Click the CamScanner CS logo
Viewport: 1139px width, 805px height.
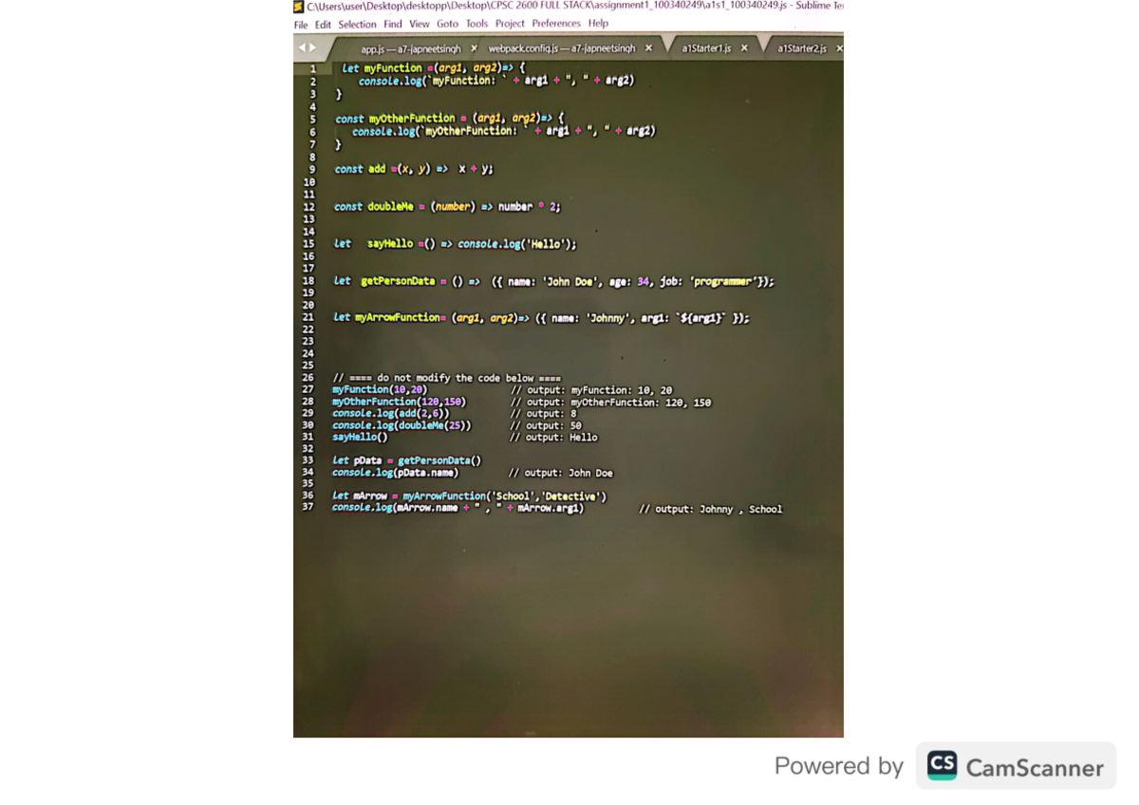tap(942, 765)
